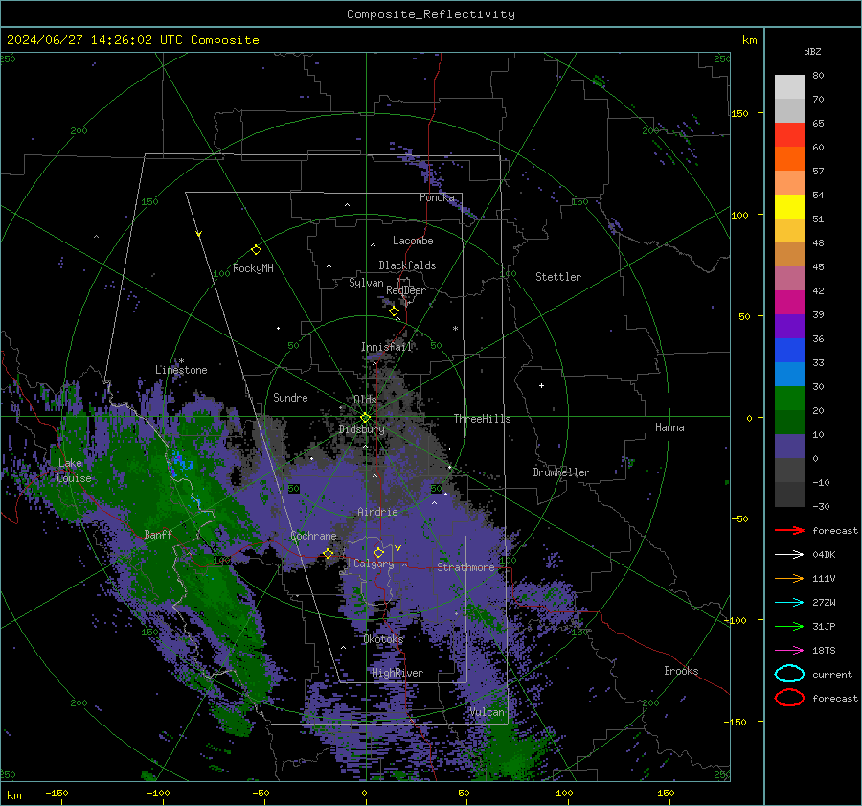Click the Innisfail label
Image resolution: width=862 pixels, height=806 pixels.
click(387, 347)
